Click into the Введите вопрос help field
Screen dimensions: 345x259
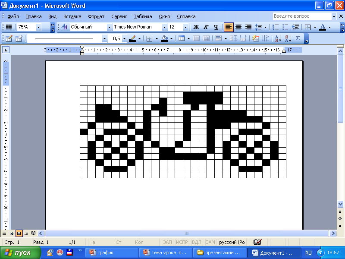[x=301, y=16]
